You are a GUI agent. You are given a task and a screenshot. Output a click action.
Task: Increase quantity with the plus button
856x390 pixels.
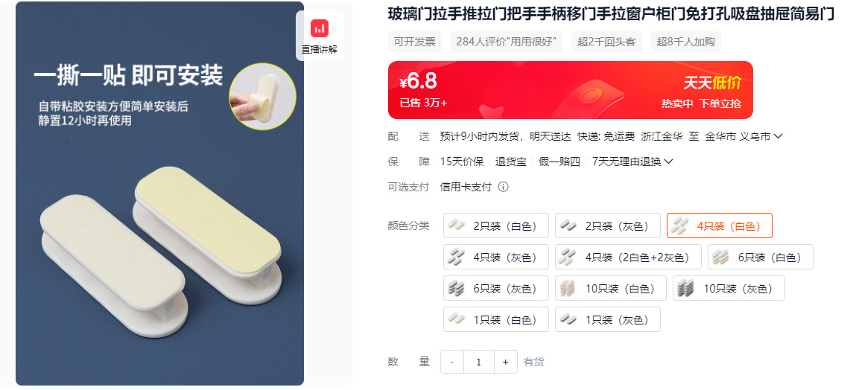pos(506,362)
